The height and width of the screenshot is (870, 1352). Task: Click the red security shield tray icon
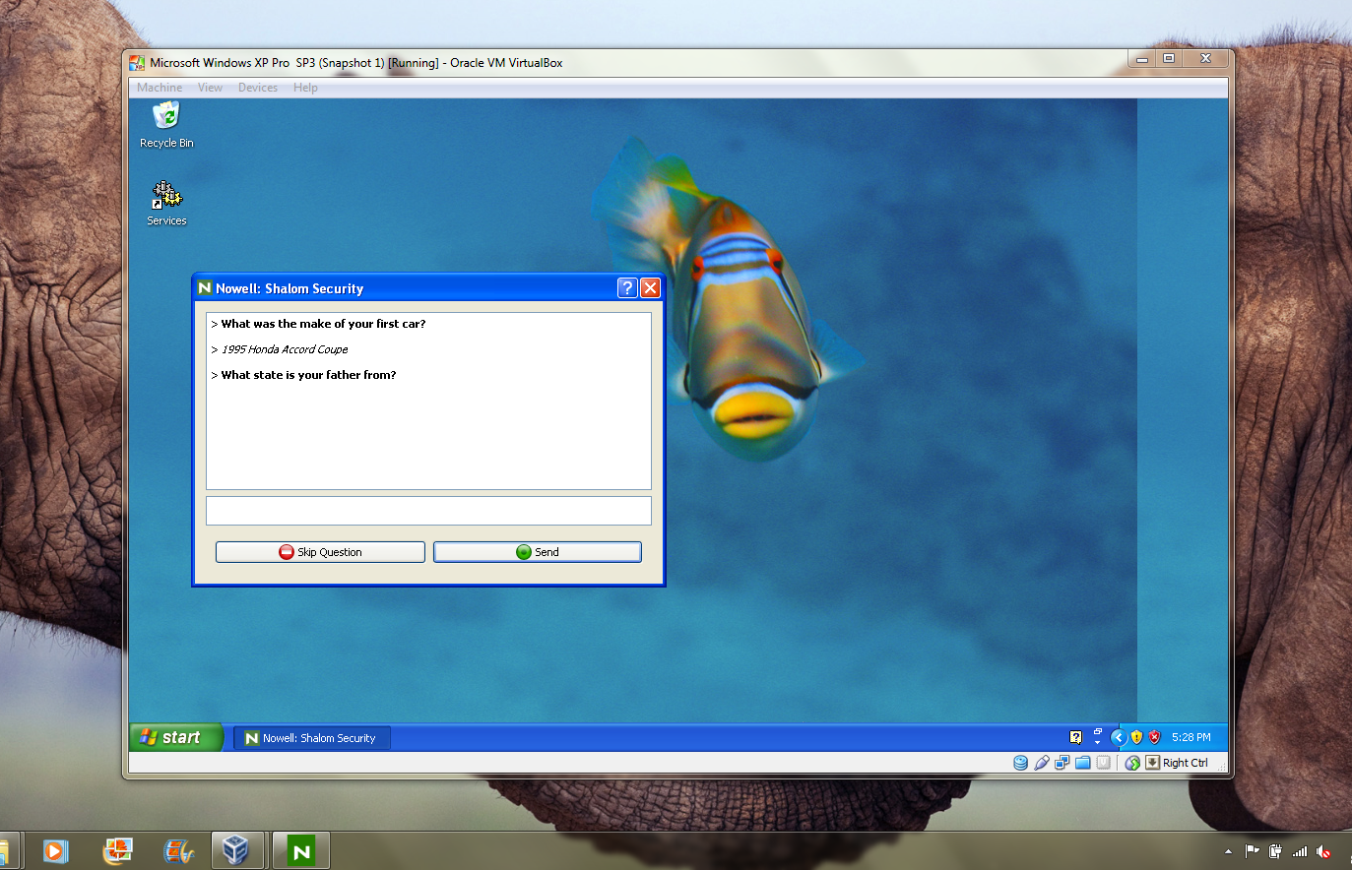coord(1154,737)
